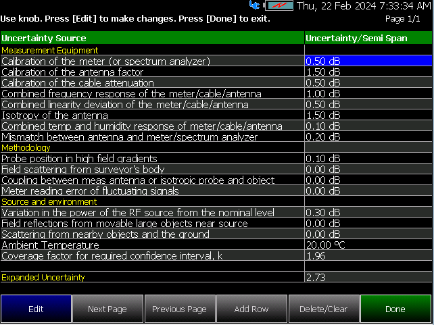Screen dimensions: 434x325
Task: Select the meter calibration 0.50 dB value
Action: tap(368, 61)
